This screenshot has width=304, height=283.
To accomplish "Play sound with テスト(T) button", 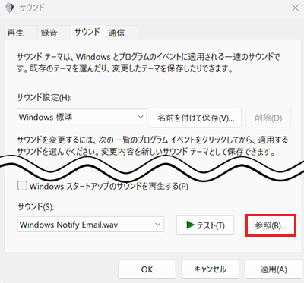I will 205,225.
